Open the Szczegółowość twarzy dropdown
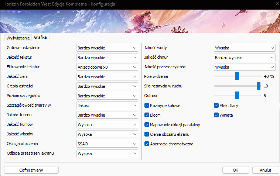280x176 pixels. pos(107,106)
